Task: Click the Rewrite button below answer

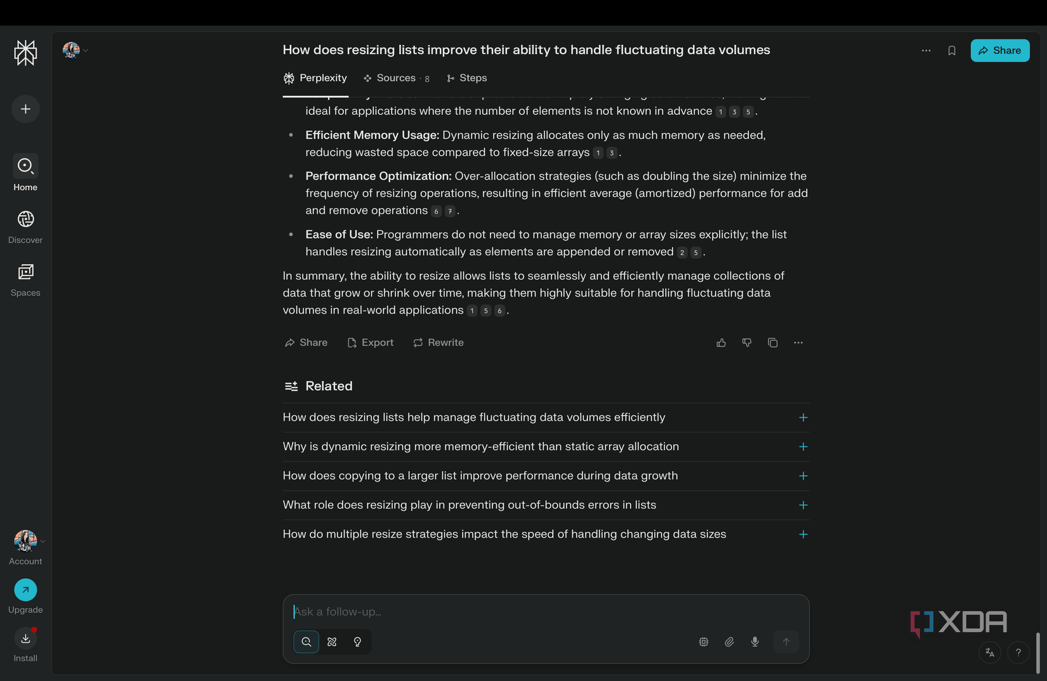Action: tap(438, 343)
